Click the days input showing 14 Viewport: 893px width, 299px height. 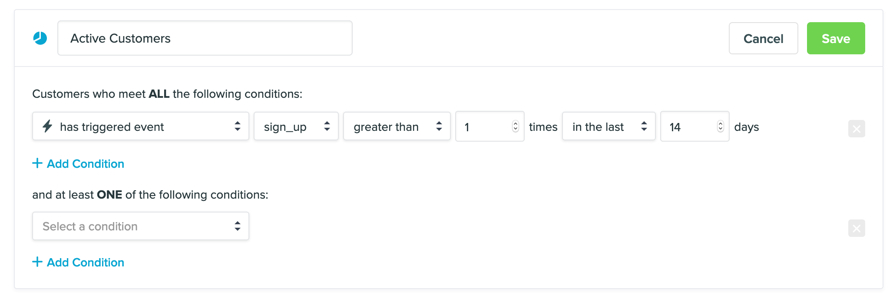click(x=688, y=126)
